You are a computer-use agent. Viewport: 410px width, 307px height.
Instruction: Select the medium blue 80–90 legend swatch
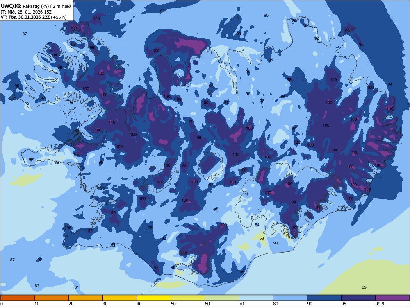290,298
